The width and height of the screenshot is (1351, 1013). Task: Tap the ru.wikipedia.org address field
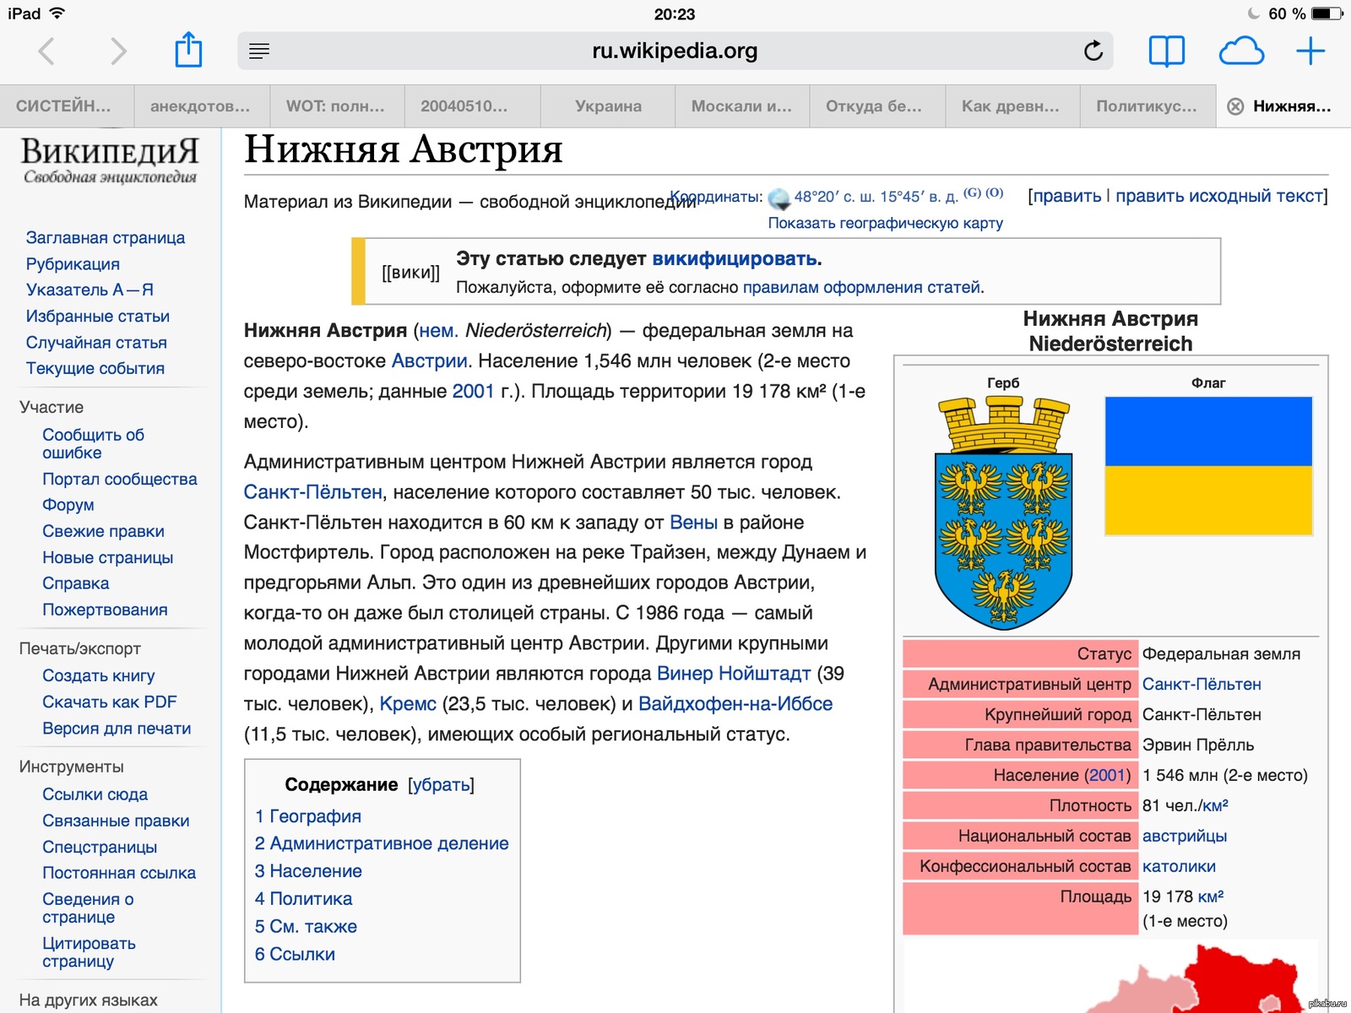(675, 51)
